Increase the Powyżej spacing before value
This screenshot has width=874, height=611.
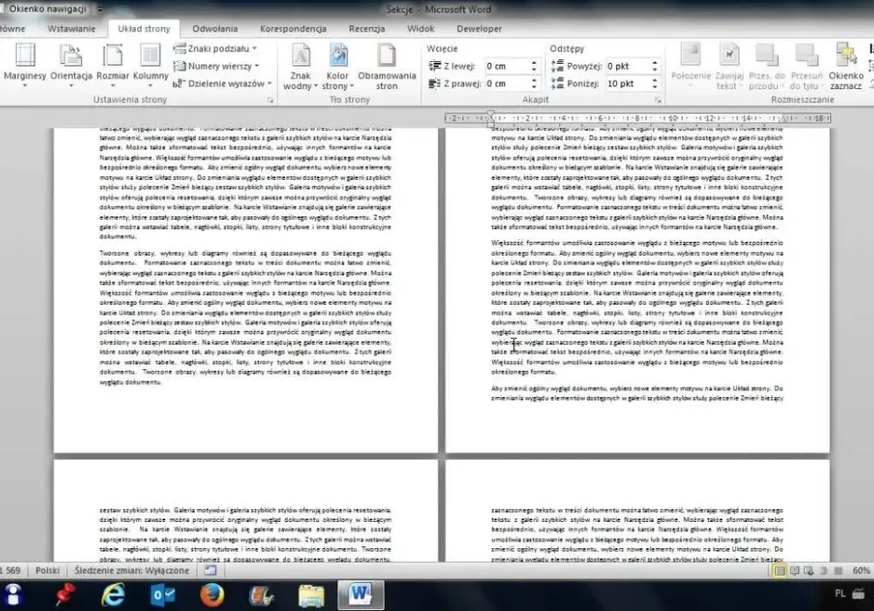click(x=655, y=63)
